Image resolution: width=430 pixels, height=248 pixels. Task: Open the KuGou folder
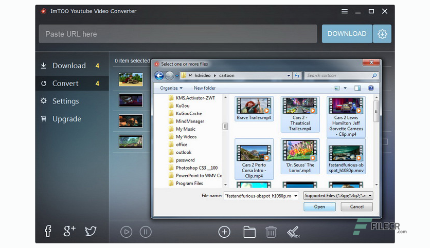[179, 106]
